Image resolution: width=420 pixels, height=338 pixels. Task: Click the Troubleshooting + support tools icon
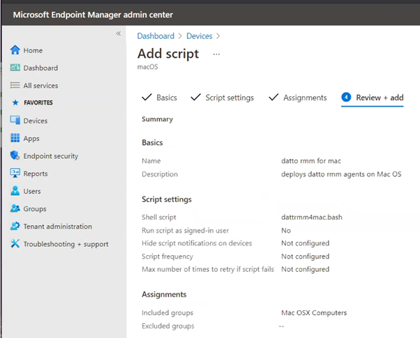[x=15, y=243]
